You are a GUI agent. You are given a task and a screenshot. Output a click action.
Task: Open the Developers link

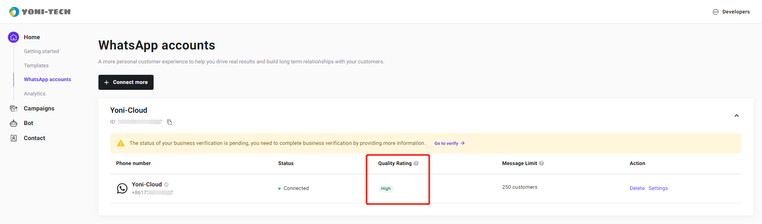coord(736,12)
